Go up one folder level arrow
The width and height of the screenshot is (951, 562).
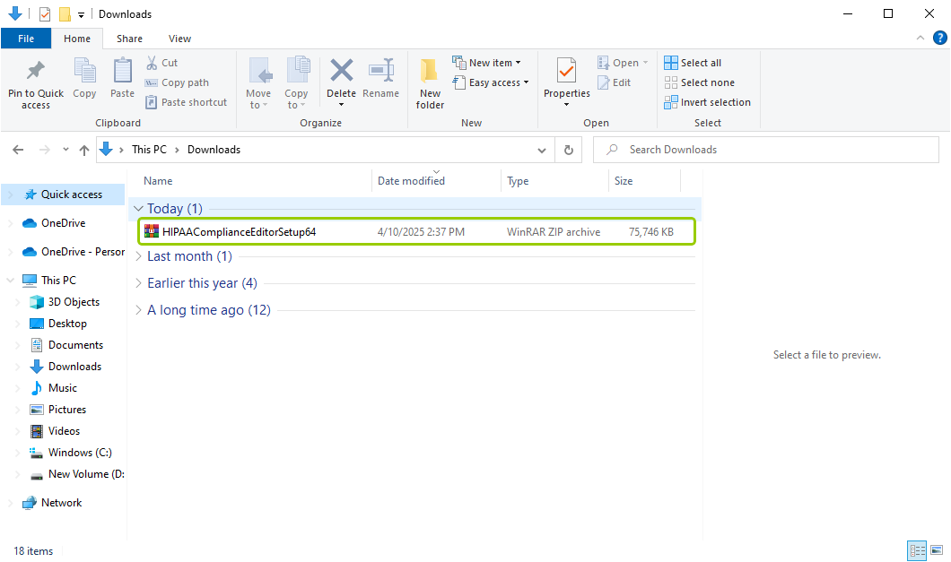84,150
